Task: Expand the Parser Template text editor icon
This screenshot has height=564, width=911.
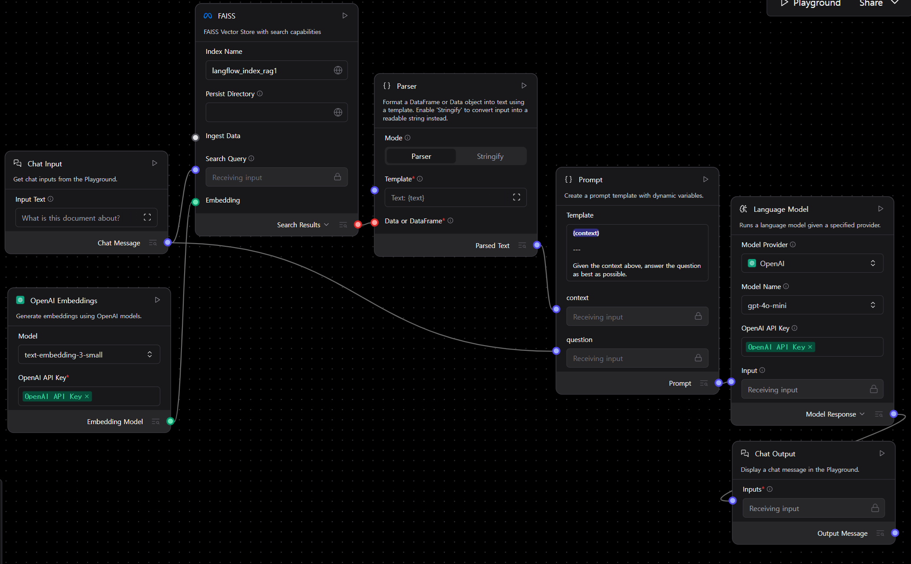Action: click(x=516, y=197)
